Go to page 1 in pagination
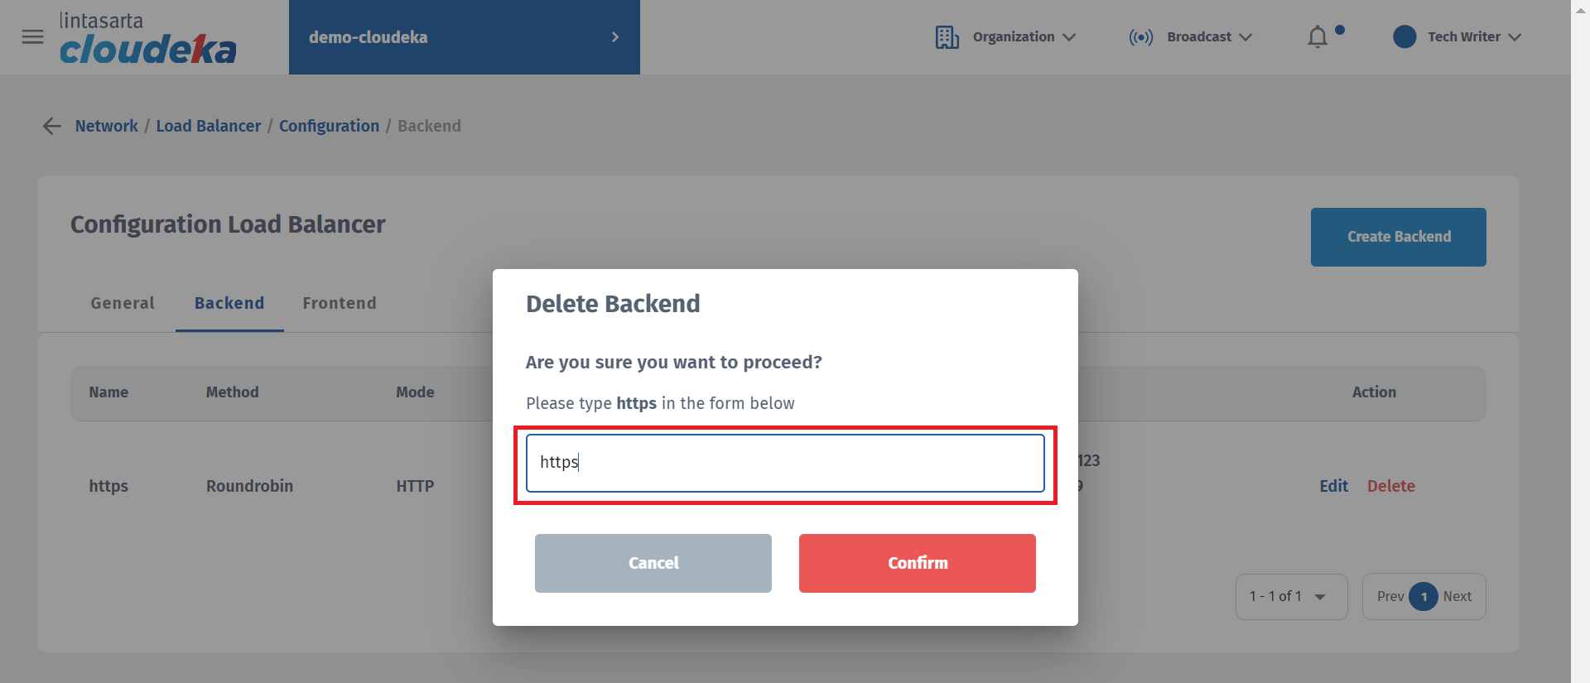 coord(1424,596)
